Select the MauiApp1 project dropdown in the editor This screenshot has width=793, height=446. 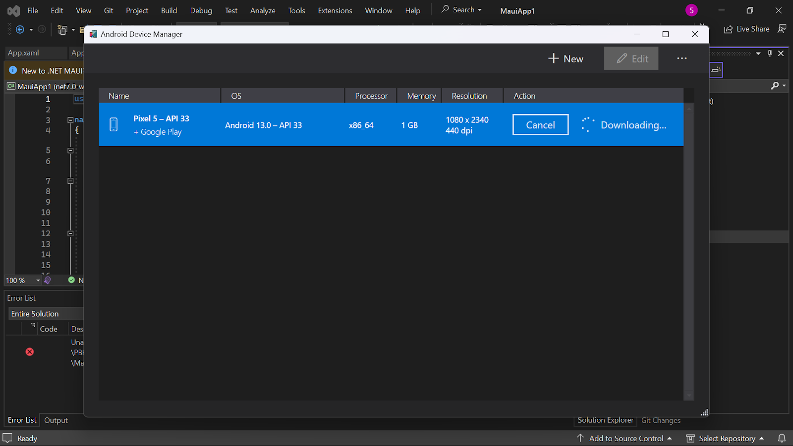coord(45,86)
